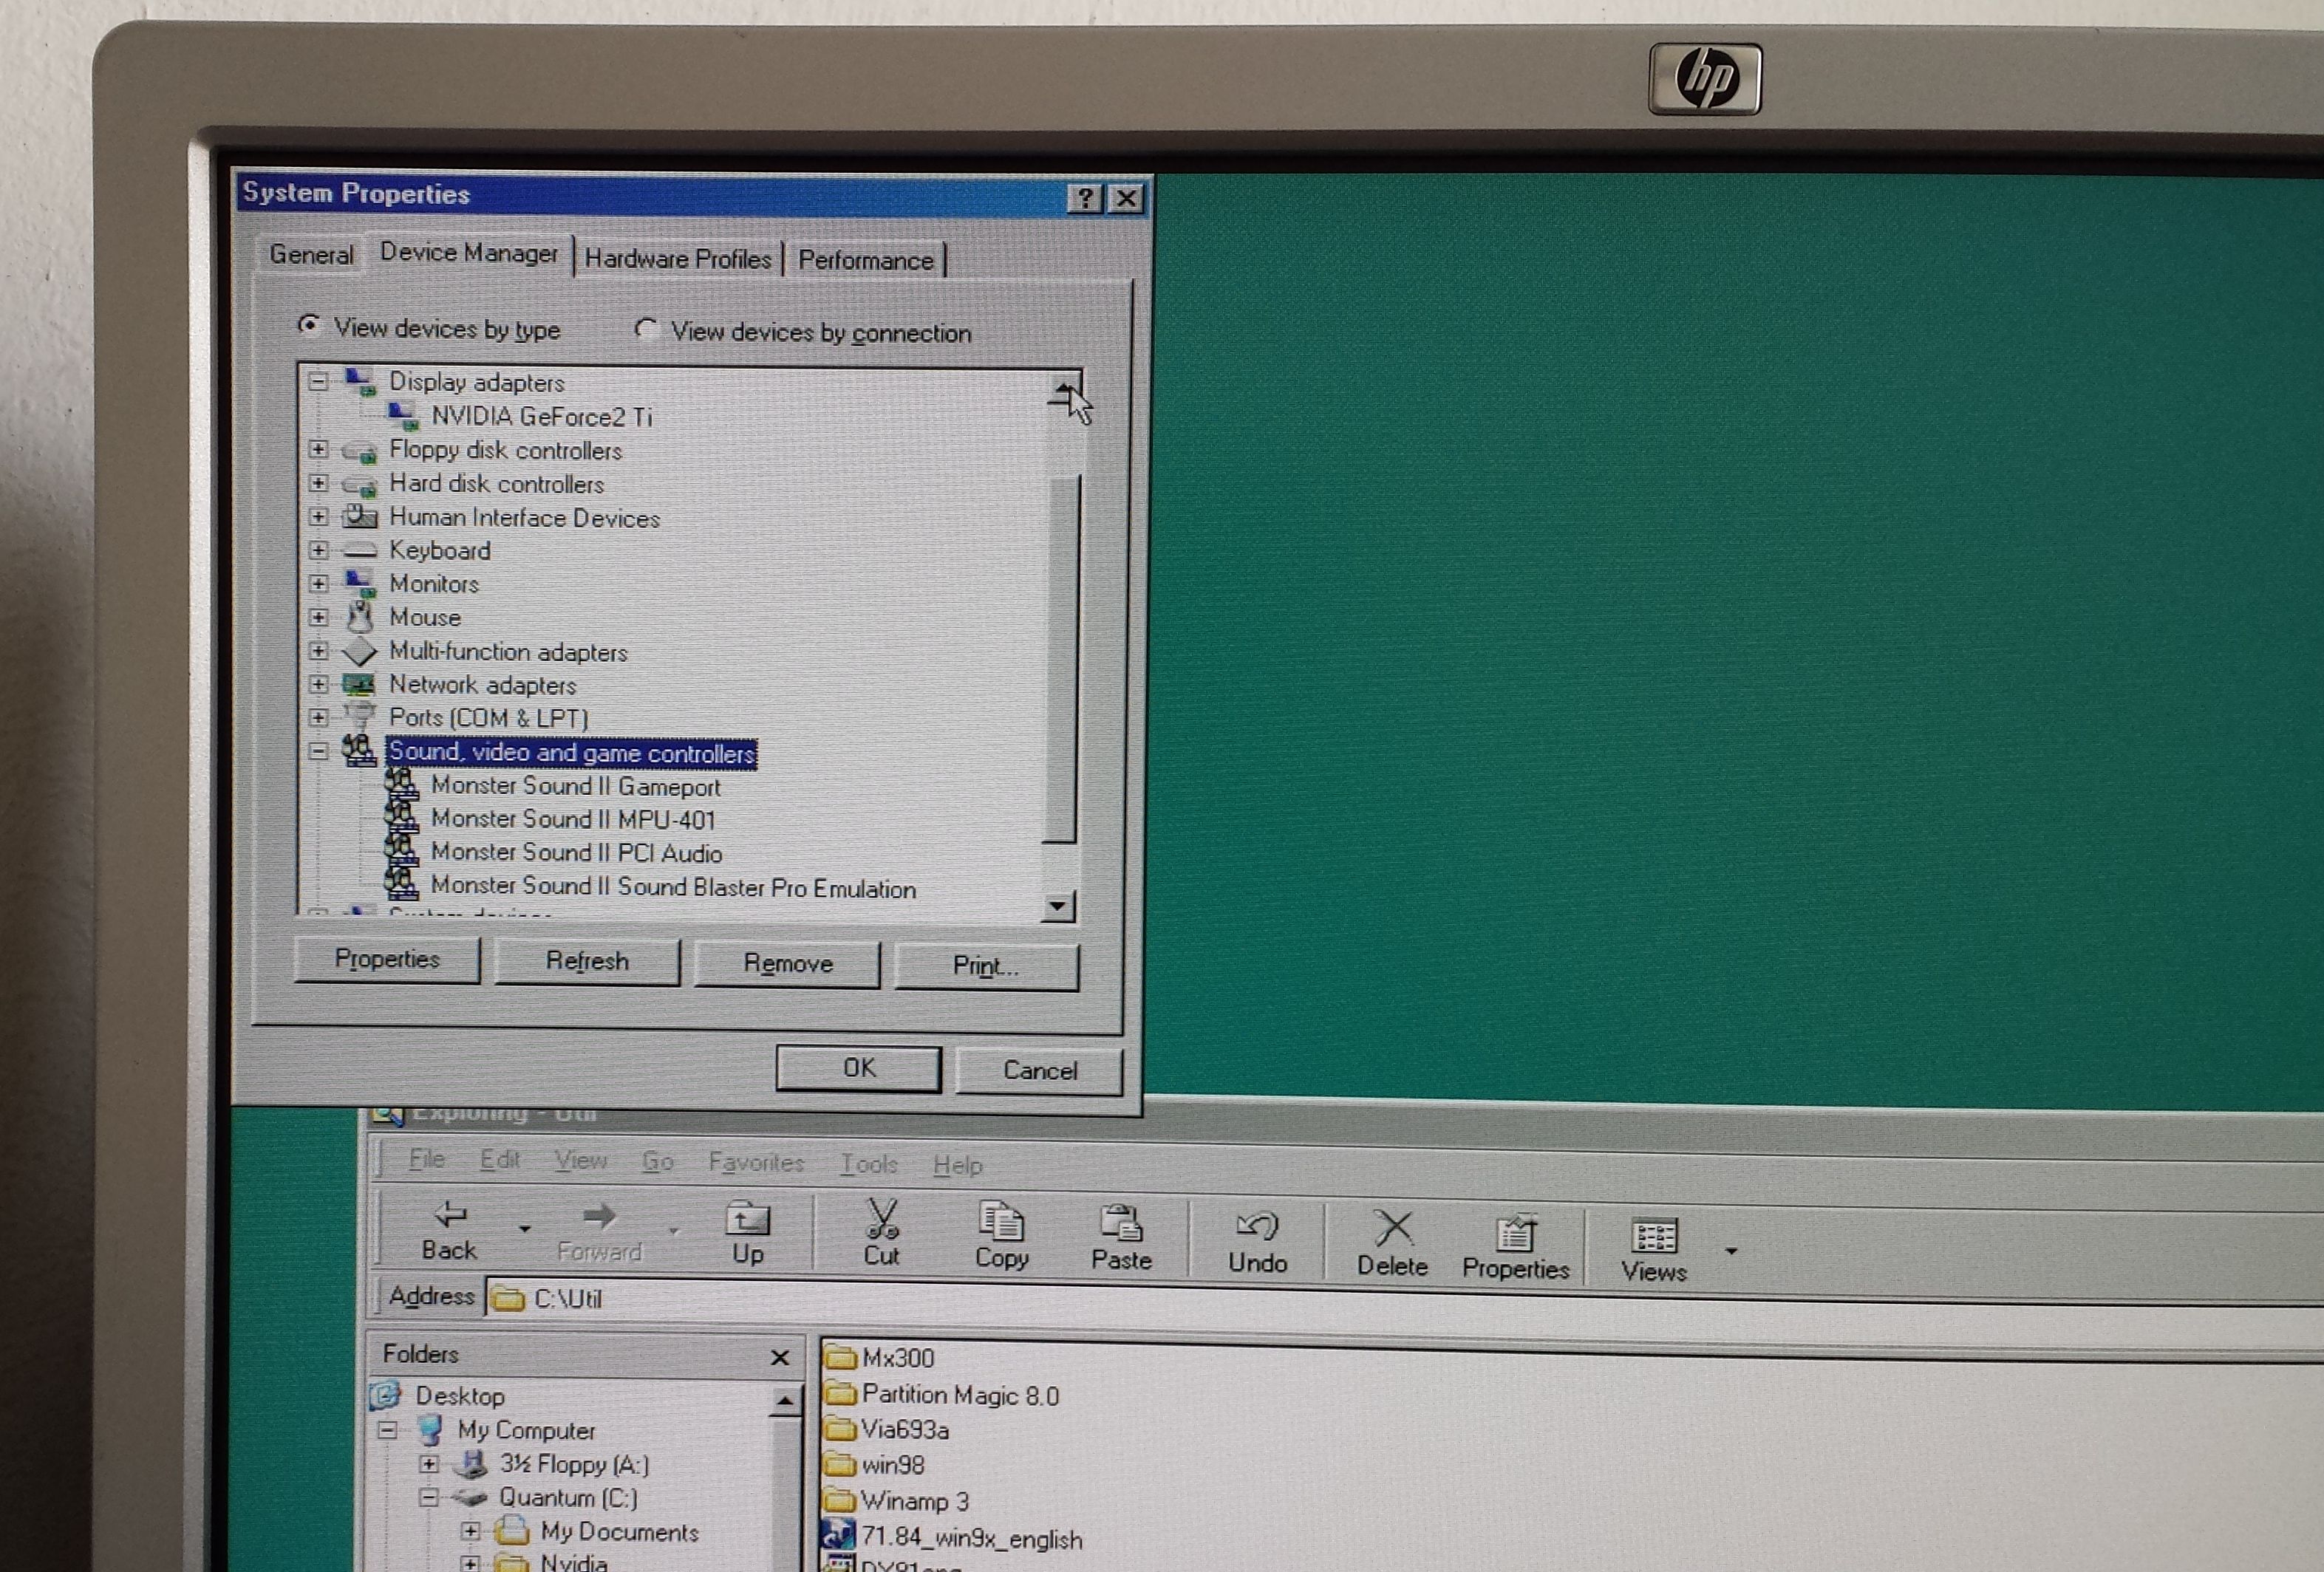
Task: Click the Mouse category icon
Action: tap(360, 616)
